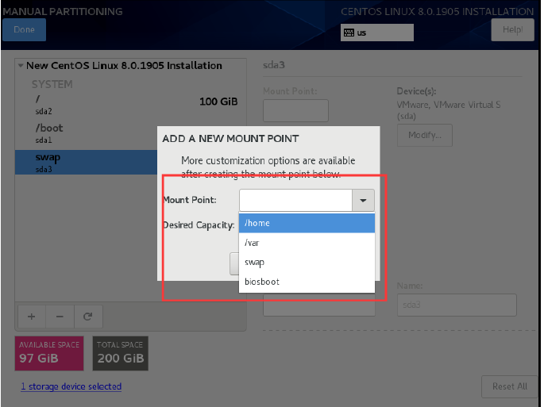The image size is (544, 407).
Task: Select the swap sda3 partition row
Action: click(x=86, y=163)
